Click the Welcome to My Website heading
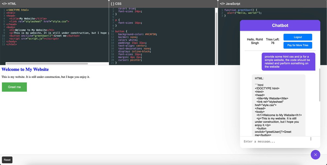The width and height of the screenshot is (327, 165). coord(25,70)
